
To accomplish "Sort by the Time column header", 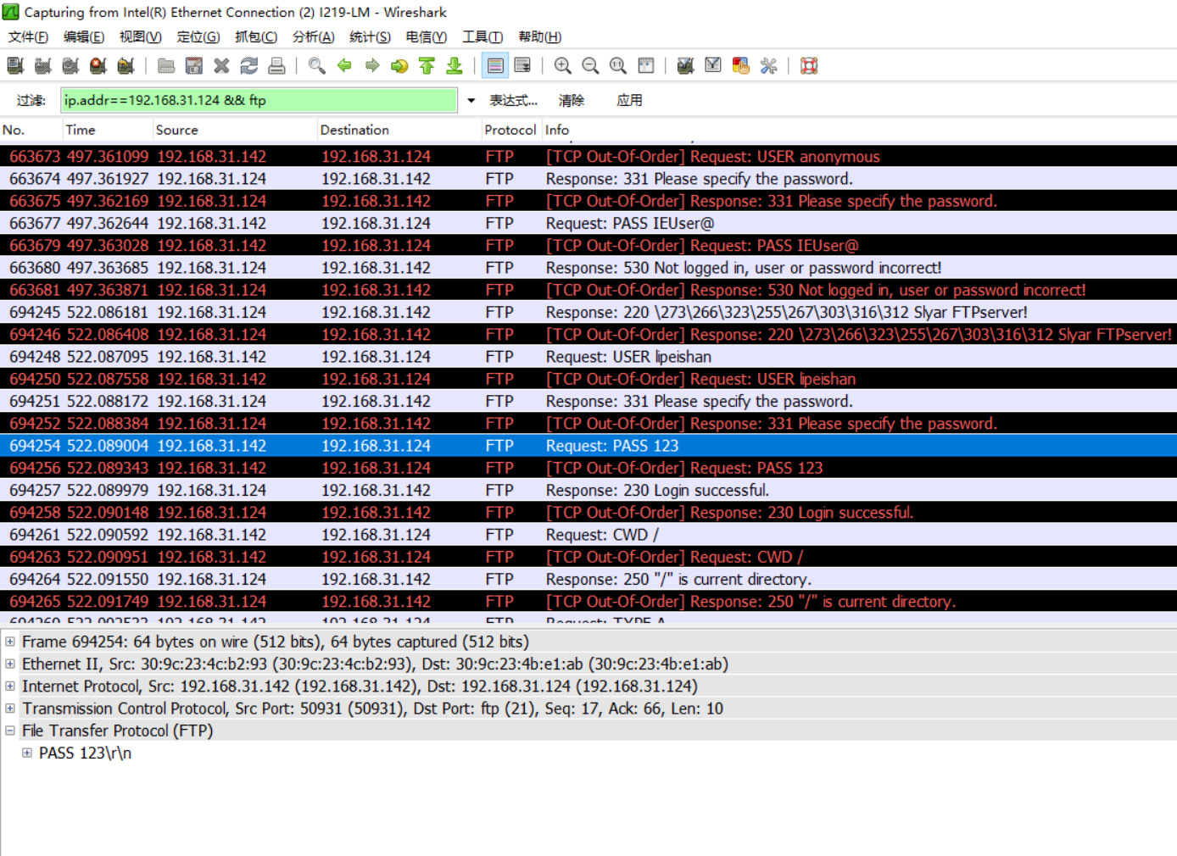I will [x=108, y=130].
